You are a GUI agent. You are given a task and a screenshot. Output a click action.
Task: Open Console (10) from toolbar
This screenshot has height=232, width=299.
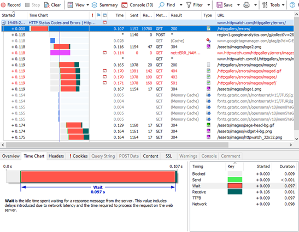[x=137, y=5]
